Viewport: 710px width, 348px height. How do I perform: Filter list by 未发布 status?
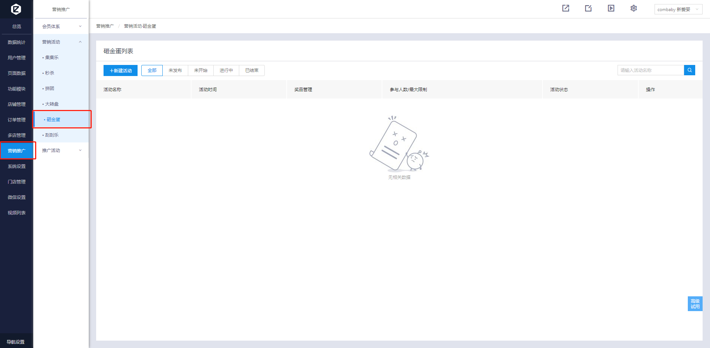pos(175,70)
